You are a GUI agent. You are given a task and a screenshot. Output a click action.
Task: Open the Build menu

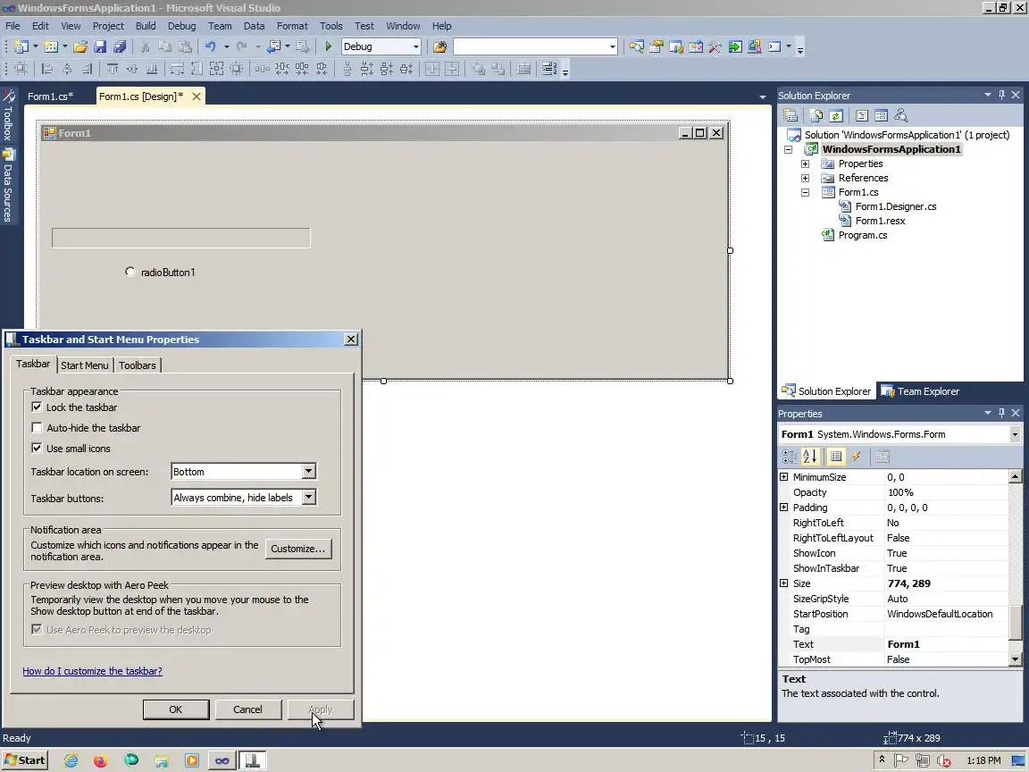coord(146,26)
